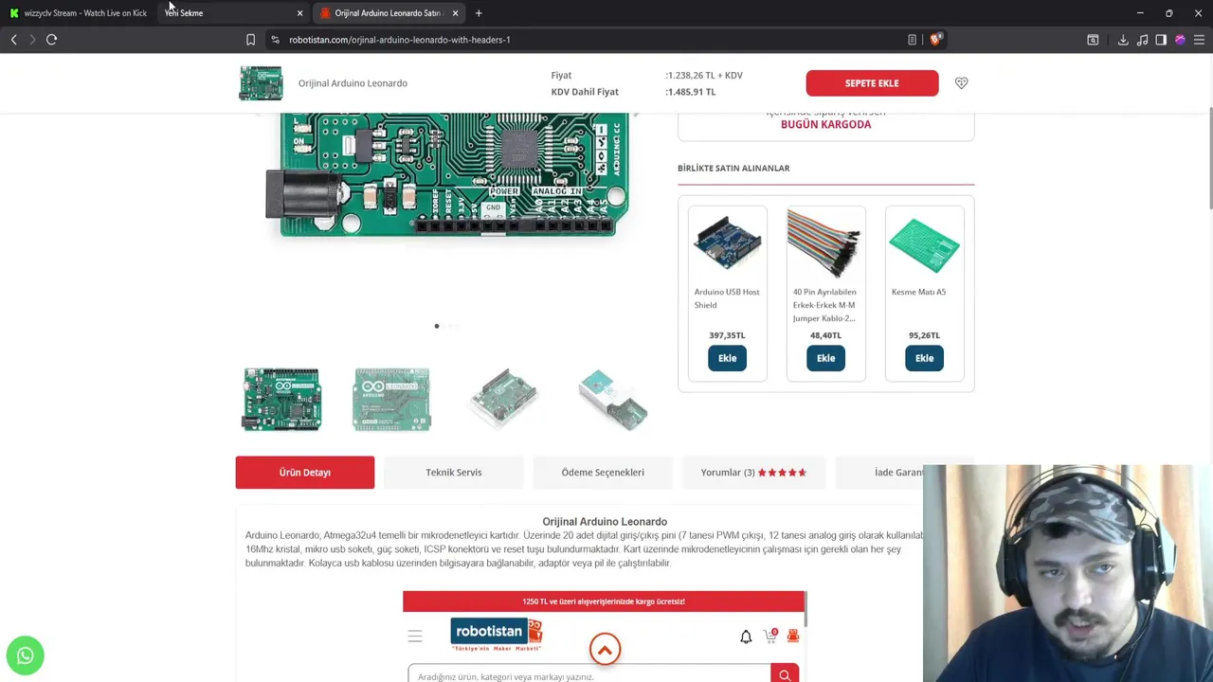
Task: Click the bell notification icon
Action: click(x=746, y=637)
